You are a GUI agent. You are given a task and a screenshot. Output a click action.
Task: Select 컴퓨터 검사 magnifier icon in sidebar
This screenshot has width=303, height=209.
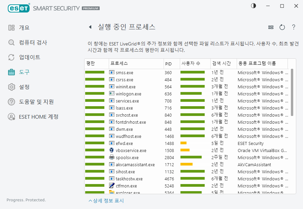[11, 42]
